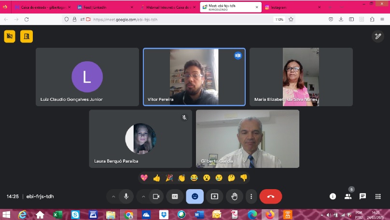Send the thumbs up reaction
This screenshot has width=390, height=220.
[156, 178]
